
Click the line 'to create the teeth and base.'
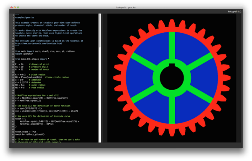[32, 36]
